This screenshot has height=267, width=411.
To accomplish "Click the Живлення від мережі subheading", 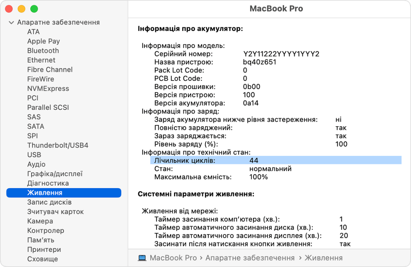I will tap(180, 211).
